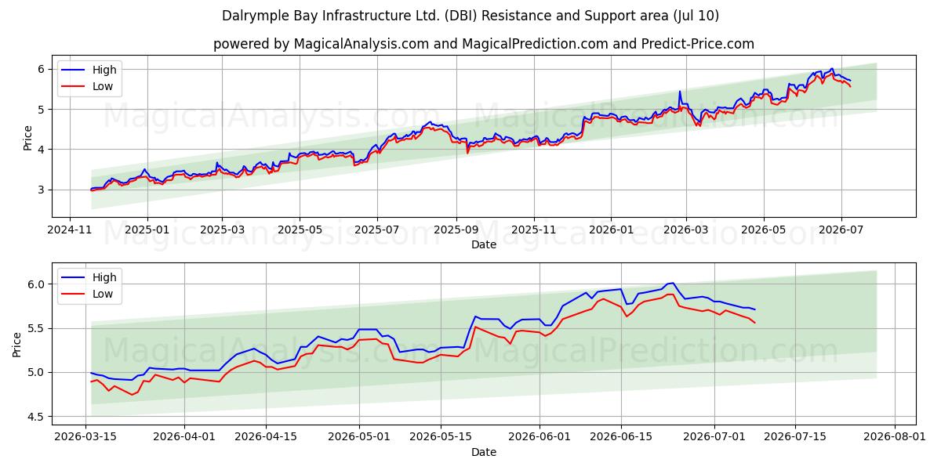This screenshot has width=941, height=470.
Task: Click bottom chart y-axis value 4.5
Action: pos(38,417)
